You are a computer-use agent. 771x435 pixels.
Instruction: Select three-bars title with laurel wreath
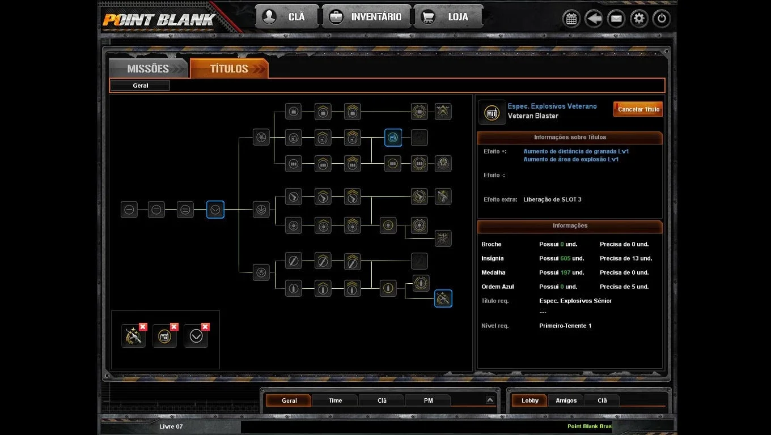[420, 164]
